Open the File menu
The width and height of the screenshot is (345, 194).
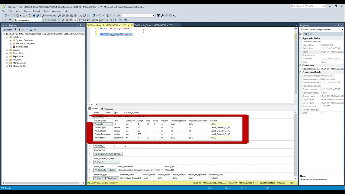pos(4,11)
